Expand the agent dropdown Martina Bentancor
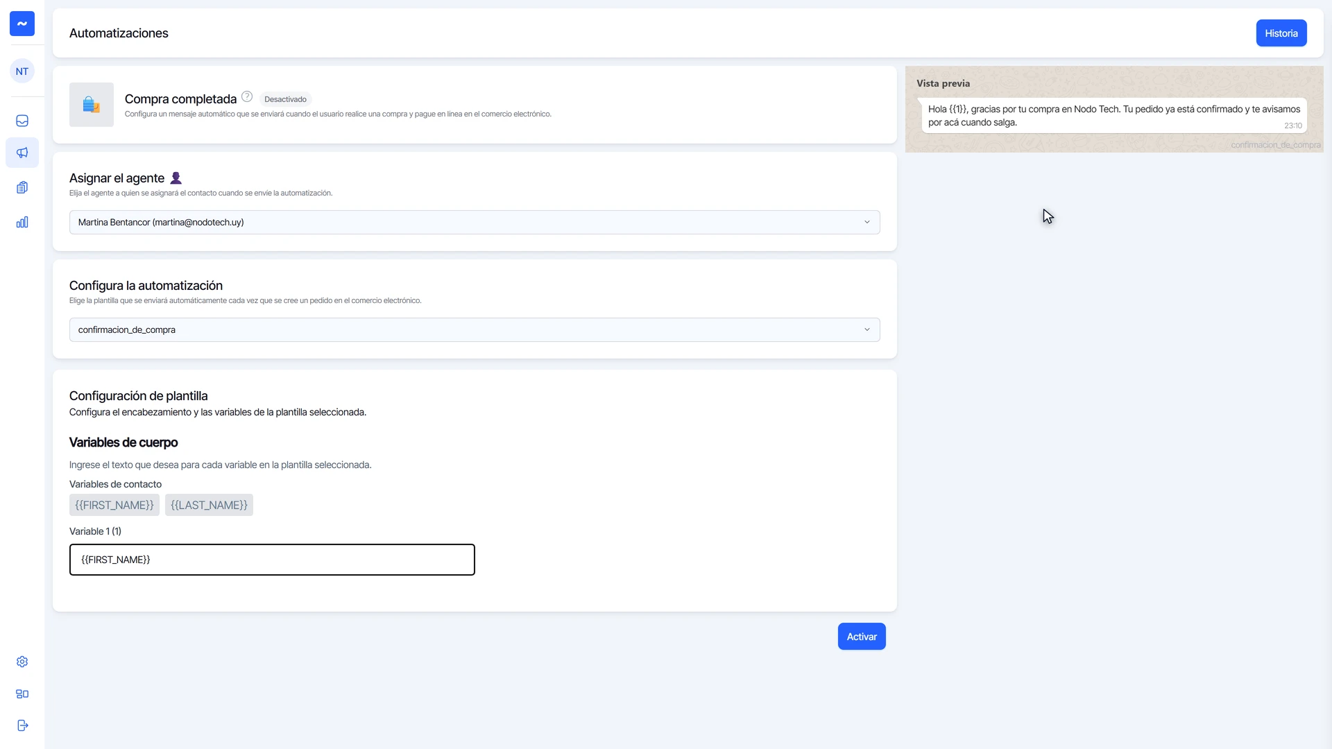The width and height of the screenshot is (1332, 749). point(475,222)
